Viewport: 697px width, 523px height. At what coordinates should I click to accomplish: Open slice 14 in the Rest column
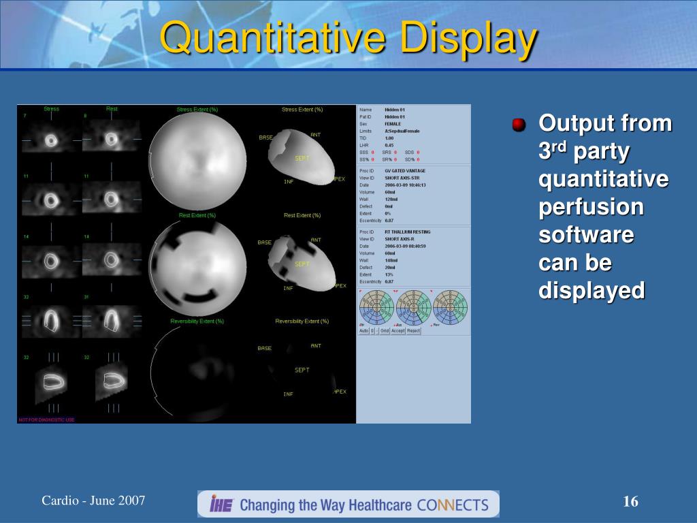pyautogui.click(x=112, y=259)
